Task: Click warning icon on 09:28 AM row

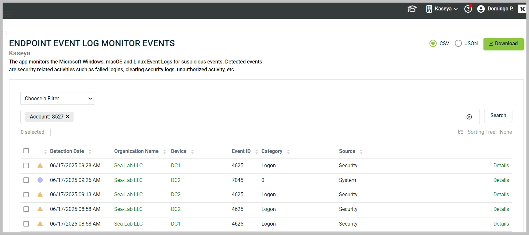Action: click(40, 165)
